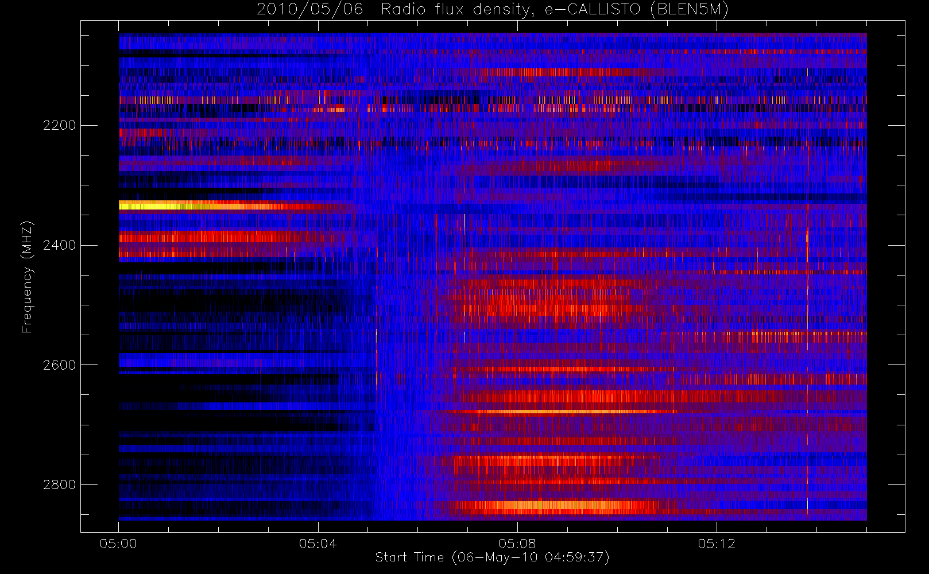Click the plot title "2010/05/06 Radio flux density, e-CALLISTO (BLEN5M)"
Screen dimensions: 929x574
coord(493,9)
